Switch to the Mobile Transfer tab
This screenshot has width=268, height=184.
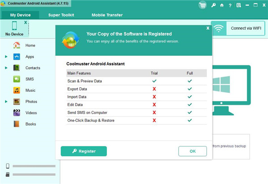point(107,15)
